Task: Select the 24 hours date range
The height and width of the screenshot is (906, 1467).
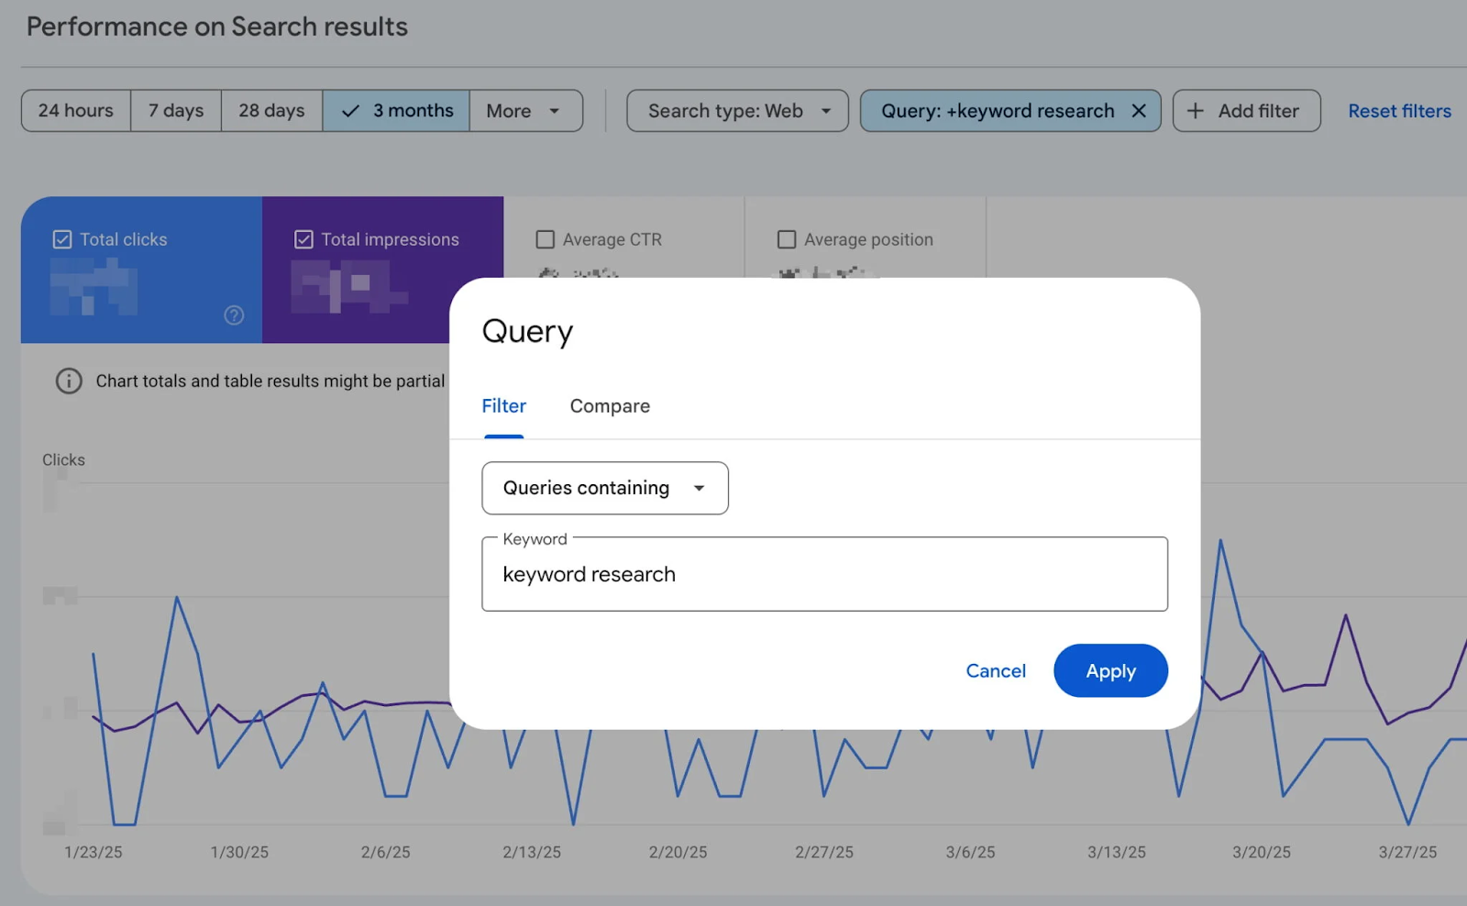Action: point(75,110)
